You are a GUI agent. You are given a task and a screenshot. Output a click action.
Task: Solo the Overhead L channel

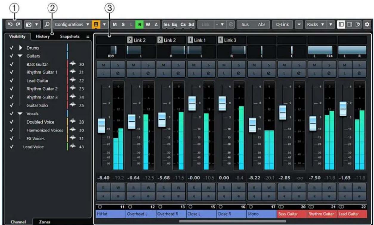148,65
